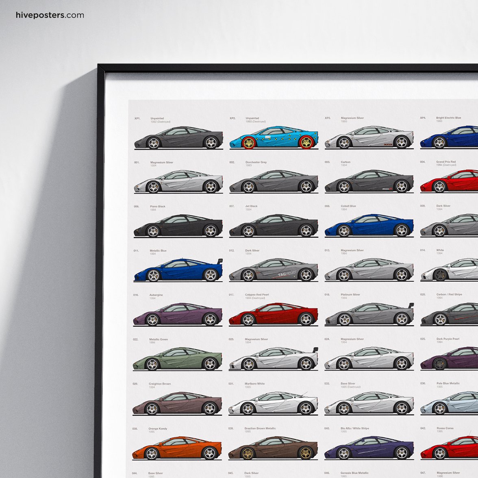Click the 'Cobalt Blue' label for car 008
The height and width of the screenshot is (478, 478).
(x=348, y=206)
